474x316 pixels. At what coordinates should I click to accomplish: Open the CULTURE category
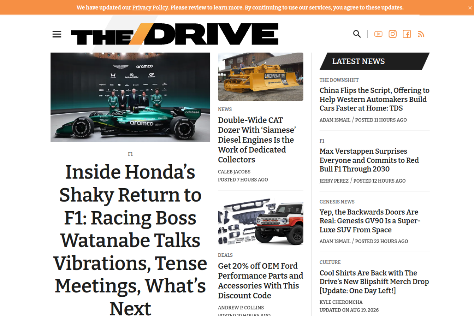330,262
